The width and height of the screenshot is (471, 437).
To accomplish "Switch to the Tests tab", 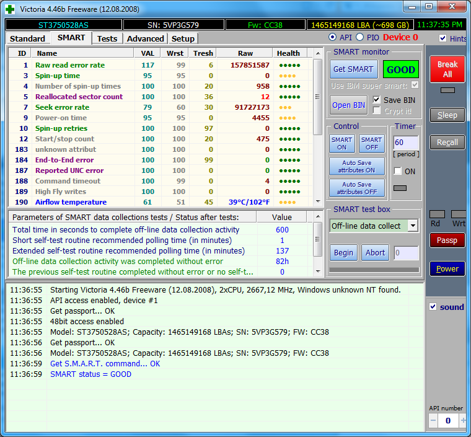I will (x=107, y=38).
